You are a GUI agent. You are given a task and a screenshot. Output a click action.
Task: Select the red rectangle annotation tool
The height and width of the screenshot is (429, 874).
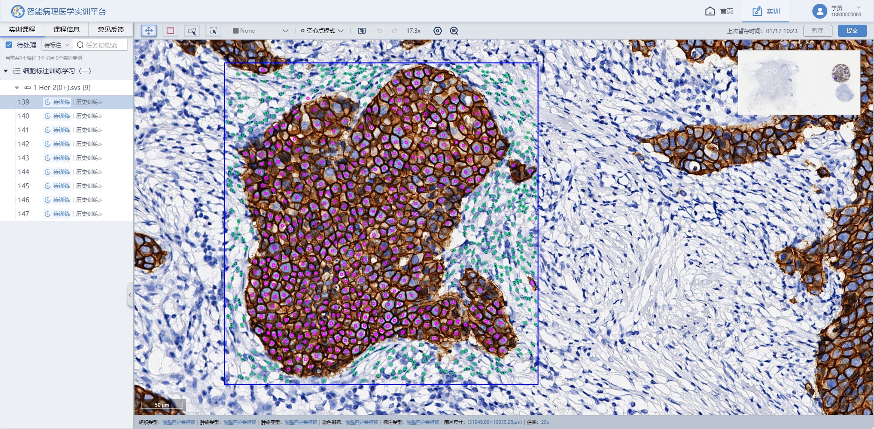pyautogui.click(x=170, y=31)
